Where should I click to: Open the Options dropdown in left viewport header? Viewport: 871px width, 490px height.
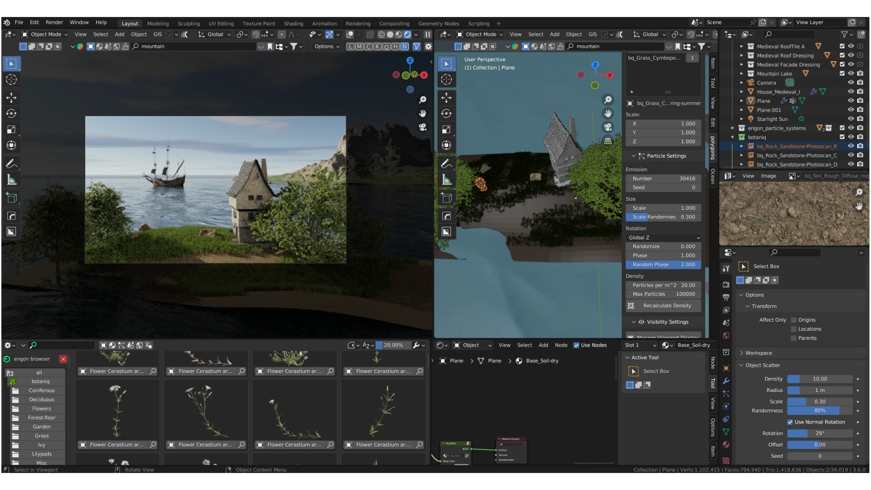(327, 46)
